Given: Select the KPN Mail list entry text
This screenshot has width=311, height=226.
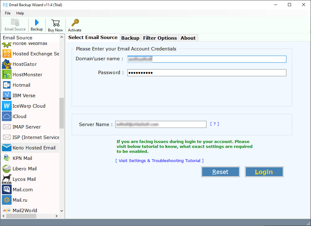Looking at the screenshot, I should (22, 158).
